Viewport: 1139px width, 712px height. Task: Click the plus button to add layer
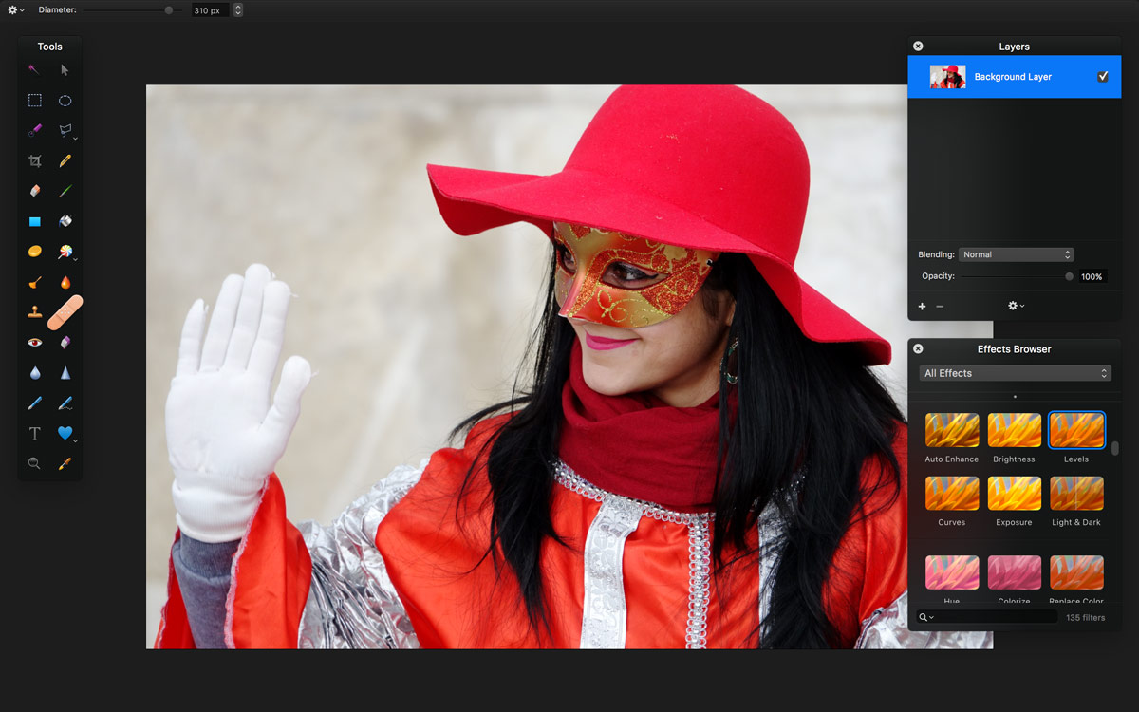click(922, 306)
